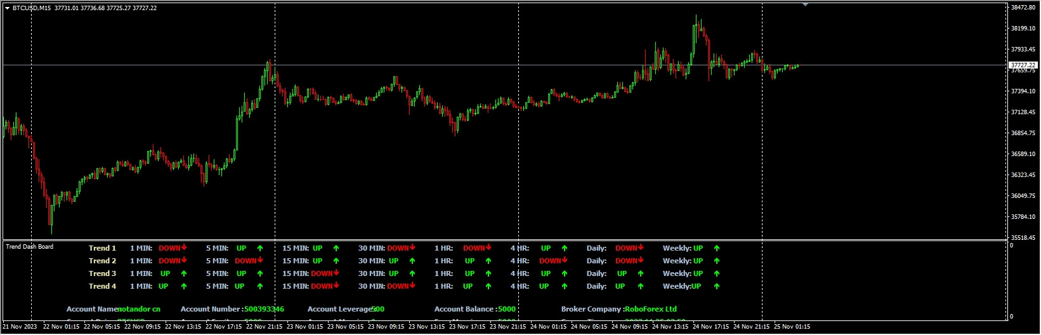Click the Trend 1 1 MIN red down arrow
The height and width of the screenshot is (335, 1041).
click(184, 247)
